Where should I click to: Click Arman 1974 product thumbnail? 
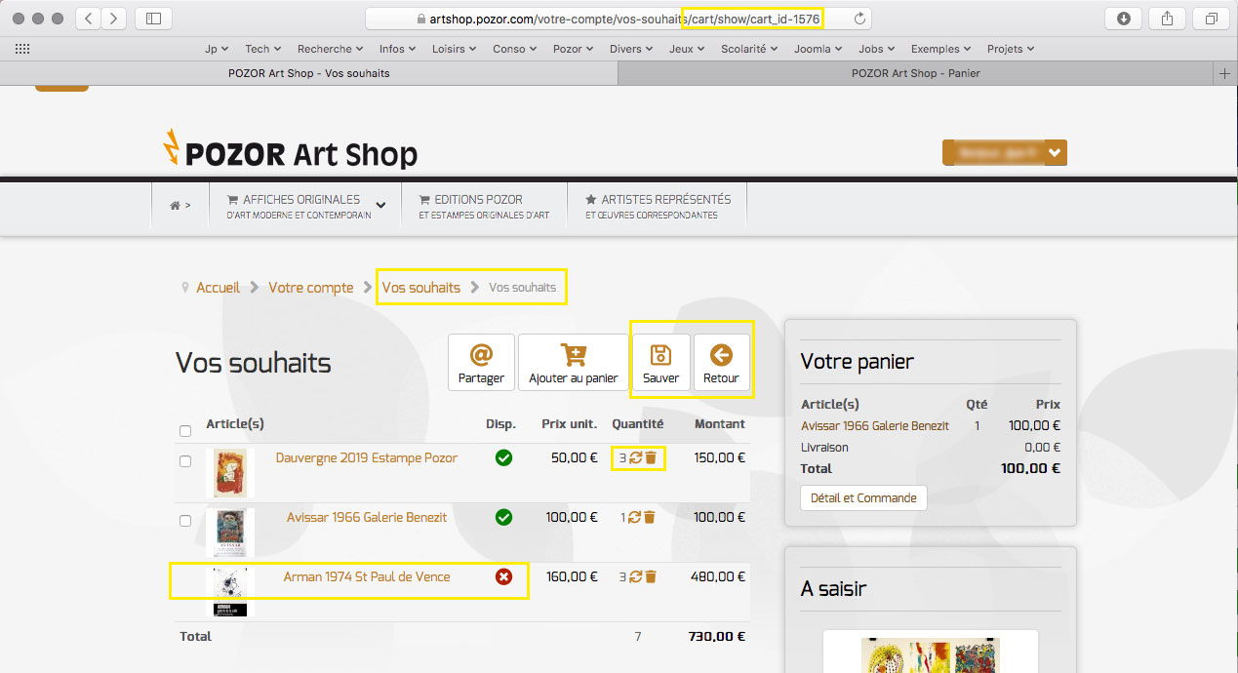tap(230, 592)
